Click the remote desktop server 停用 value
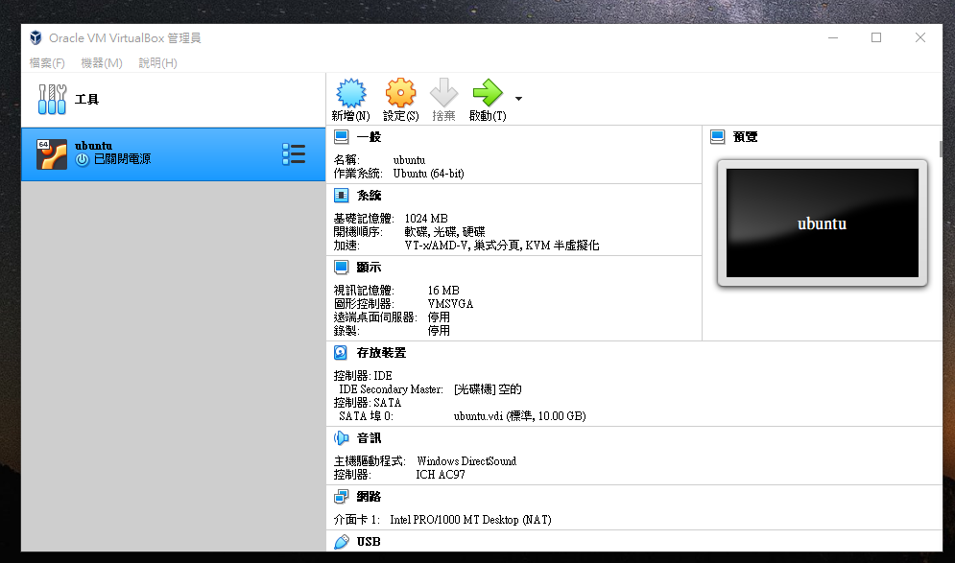955x563 pixels. click(439, 317)
